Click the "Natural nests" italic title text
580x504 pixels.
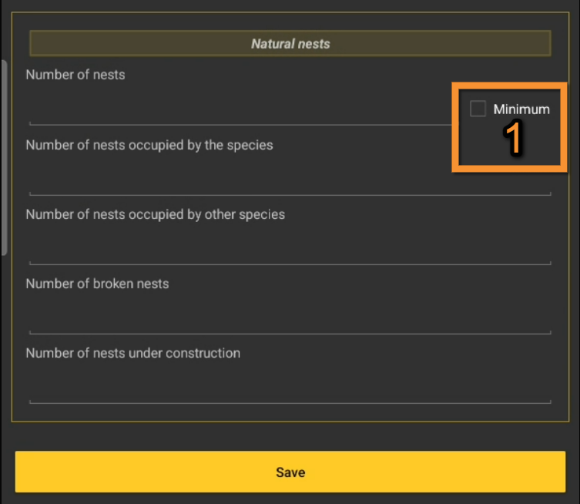pos(290,44)
